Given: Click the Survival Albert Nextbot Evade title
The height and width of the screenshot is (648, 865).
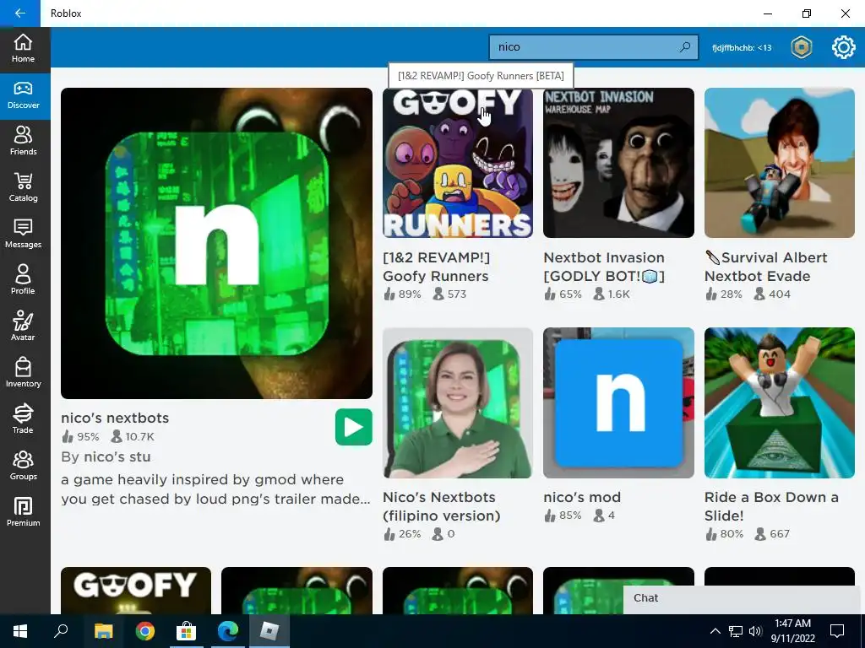Looking at the screenshot, I should [765, 267].
